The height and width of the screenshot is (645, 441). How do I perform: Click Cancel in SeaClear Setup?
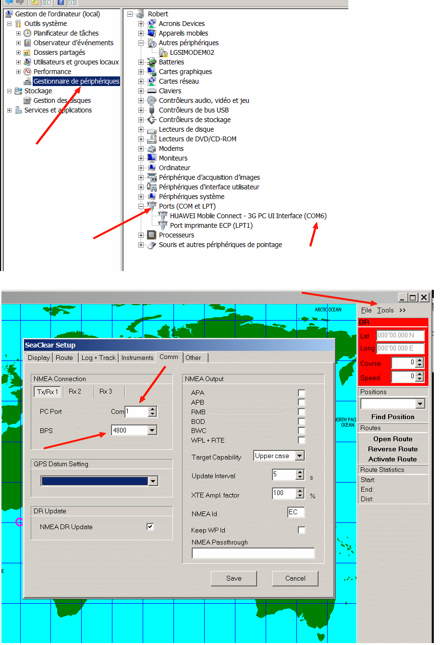click(x=295, y=578)
